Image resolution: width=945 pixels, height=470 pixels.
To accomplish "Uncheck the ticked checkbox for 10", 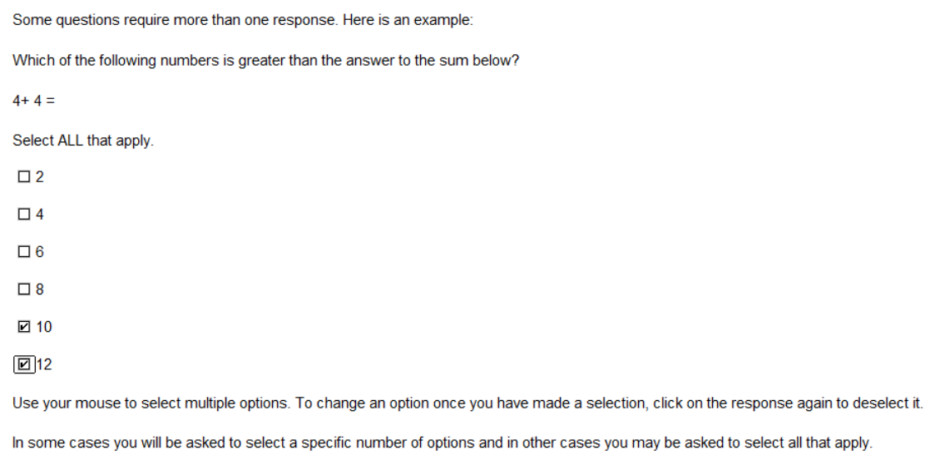I will [23, 327].
